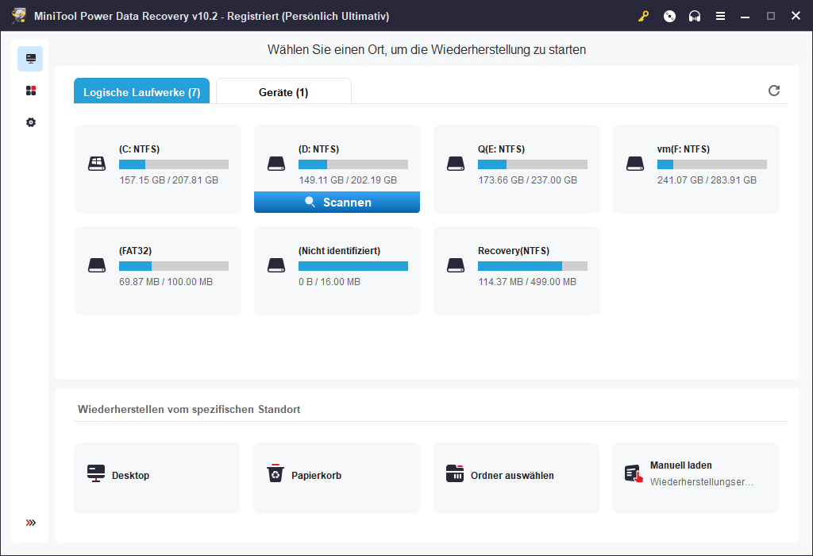Close the MiniTool Power Data Recovery window
Viewport: 813px width, 556px height.
[x=796, y=16]
